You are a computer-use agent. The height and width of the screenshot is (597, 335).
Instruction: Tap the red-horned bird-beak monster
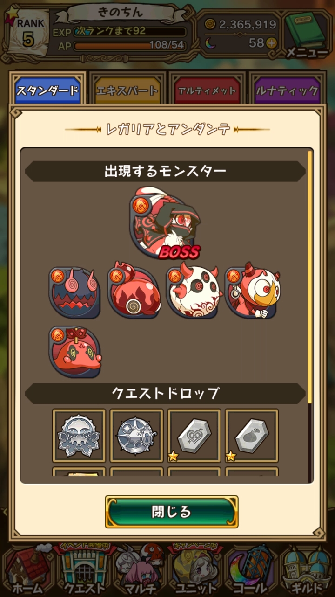[251, 291]
